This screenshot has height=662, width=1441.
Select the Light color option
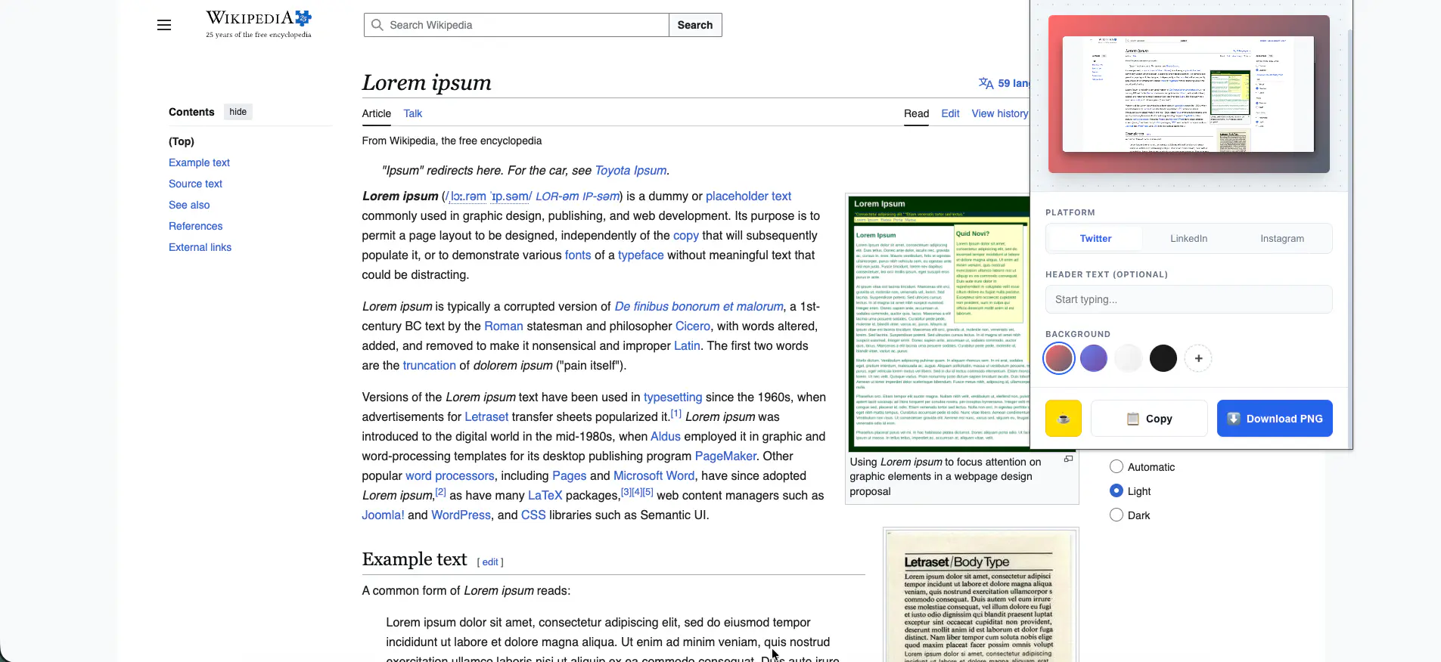1116,490
